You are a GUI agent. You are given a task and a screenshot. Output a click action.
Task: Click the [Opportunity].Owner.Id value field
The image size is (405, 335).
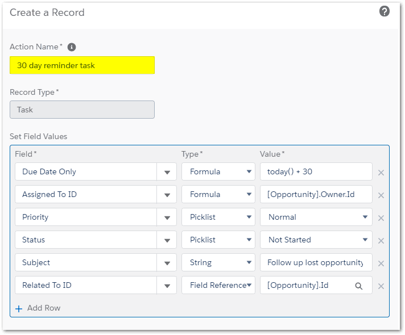[x=316, y=194]
